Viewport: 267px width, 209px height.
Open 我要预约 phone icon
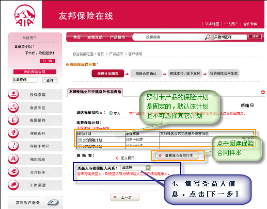13,120
